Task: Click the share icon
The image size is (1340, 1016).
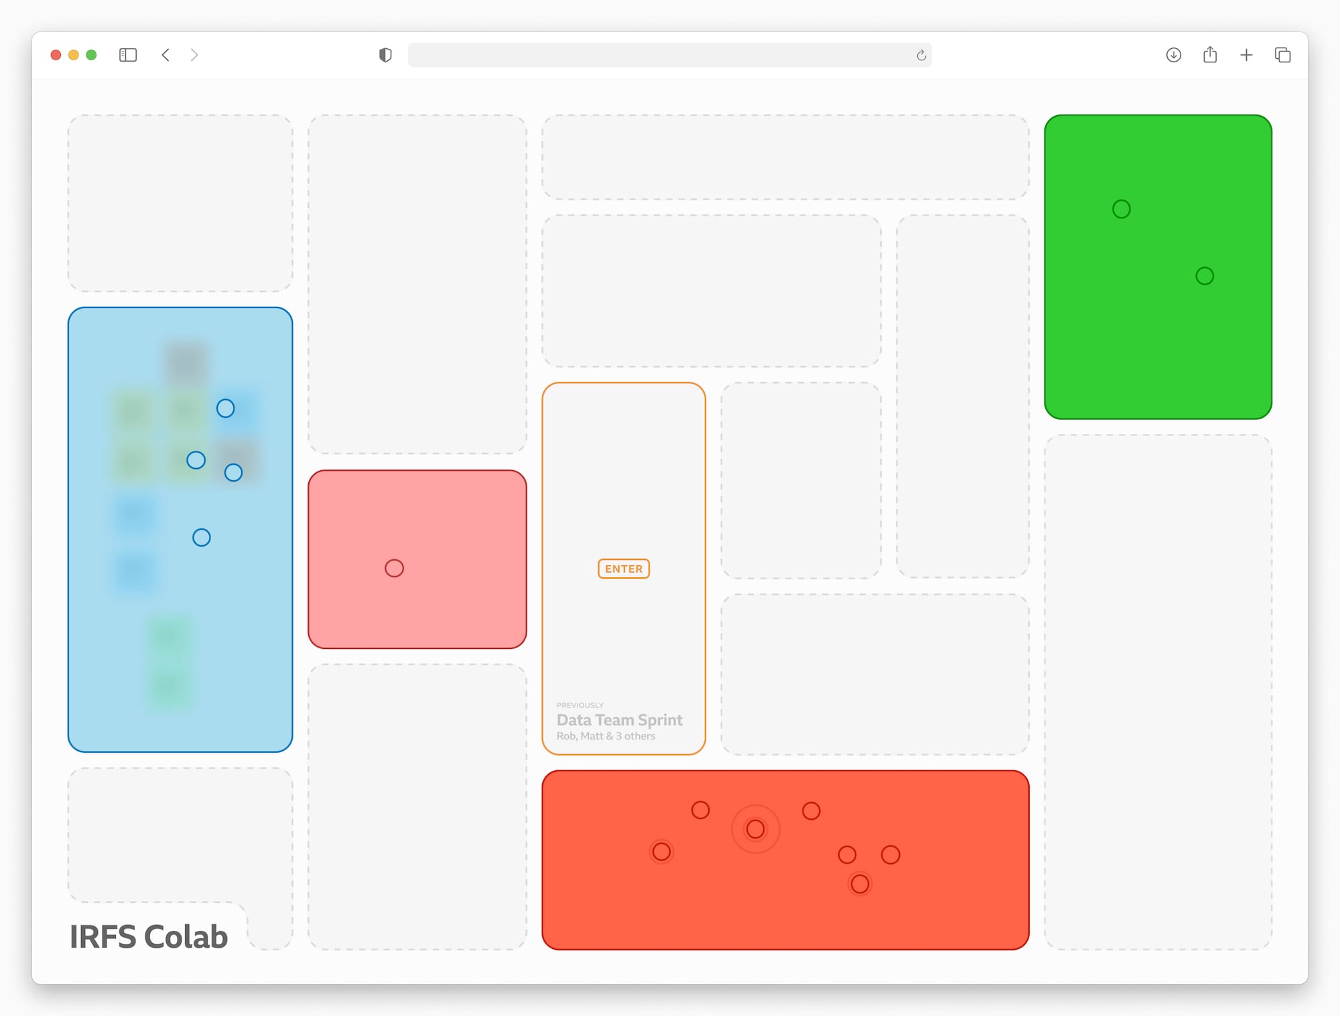Action: (1209, 55)
